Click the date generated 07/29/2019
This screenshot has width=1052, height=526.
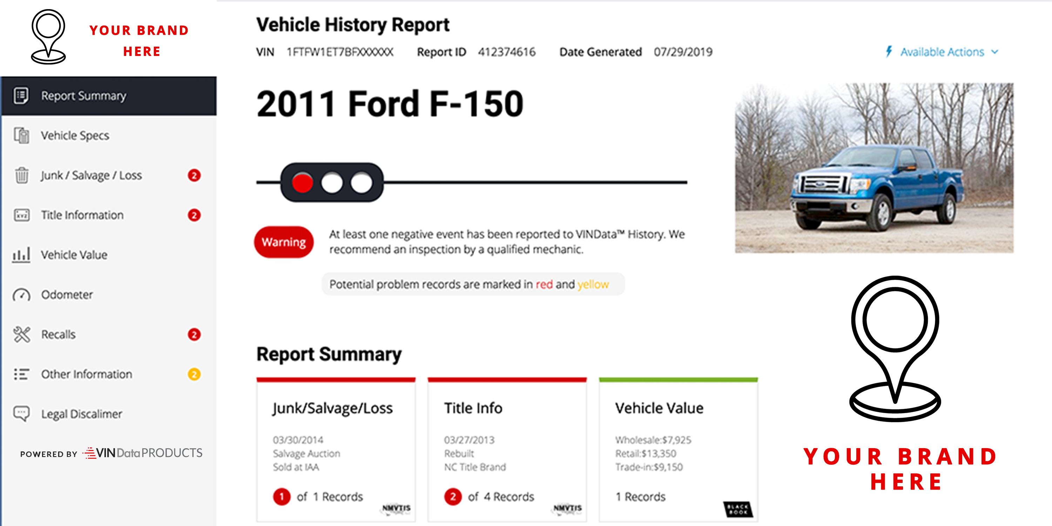[683, 52]
